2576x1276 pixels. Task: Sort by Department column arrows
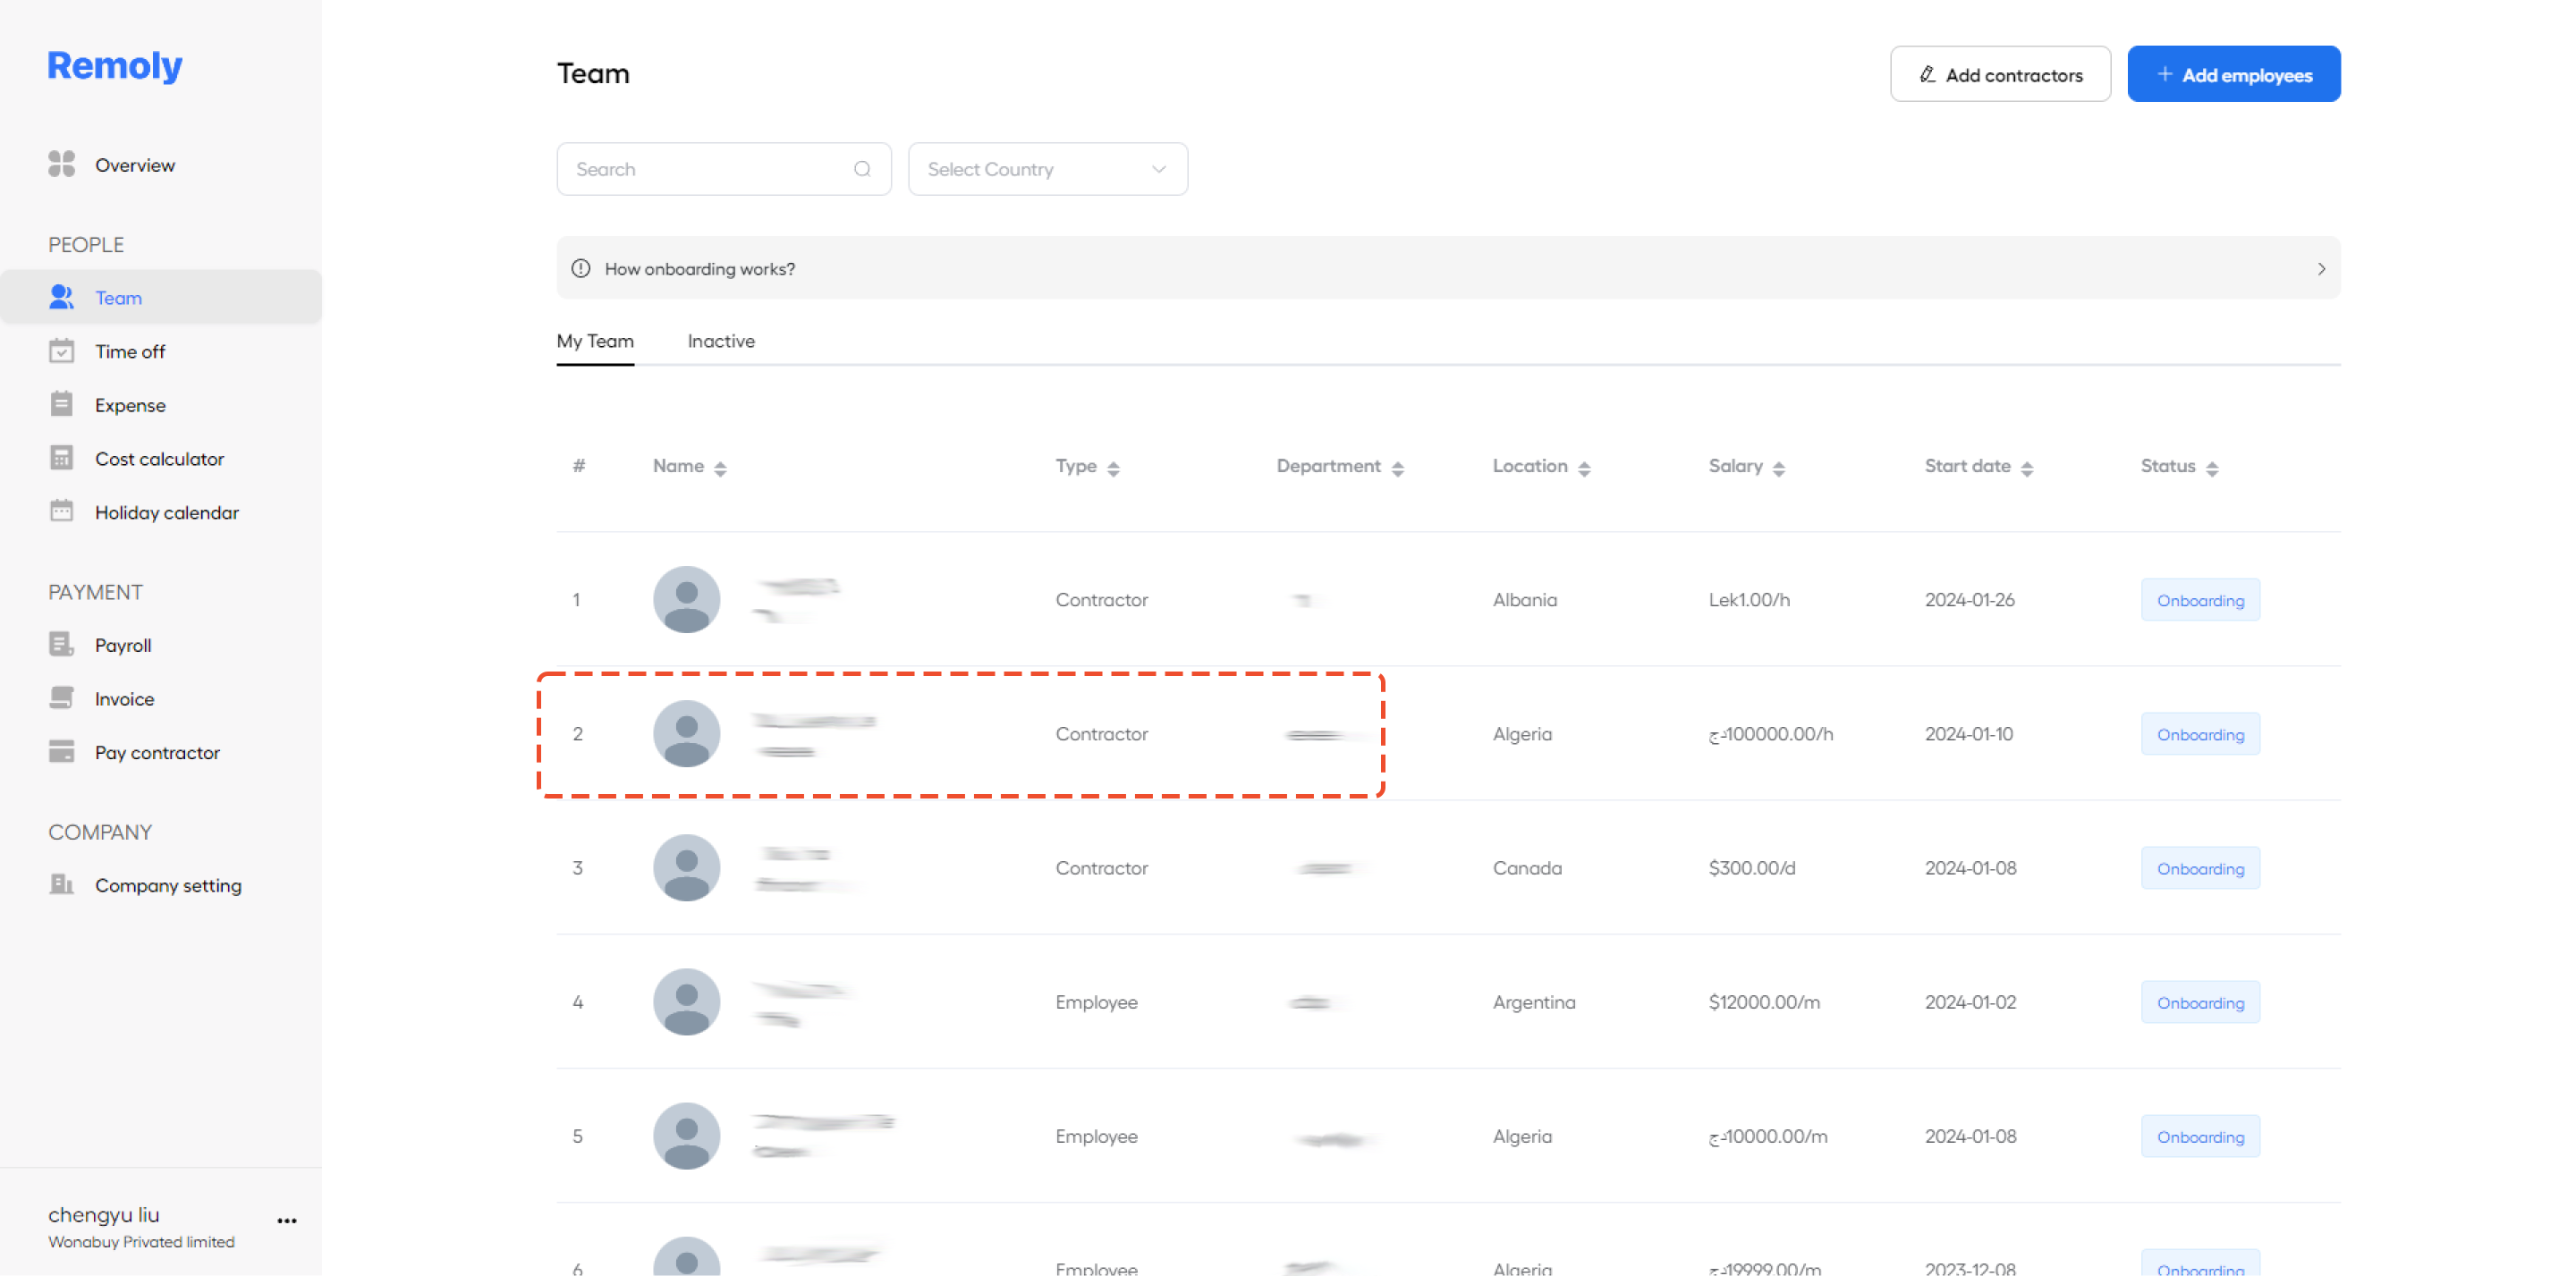(1397, 468)
